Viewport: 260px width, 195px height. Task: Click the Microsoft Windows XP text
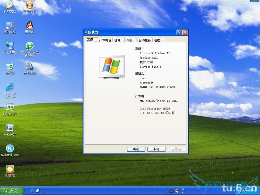(x=155, y=53)
